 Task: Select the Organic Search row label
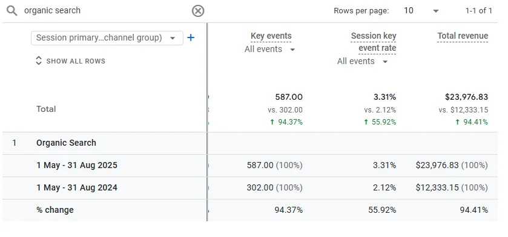pos(66,143)
